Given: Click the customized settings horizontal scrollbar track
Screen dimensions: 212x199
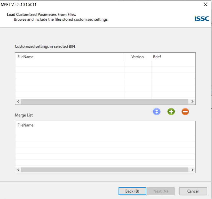Looking at the screenshot, I should pos(105,101).
